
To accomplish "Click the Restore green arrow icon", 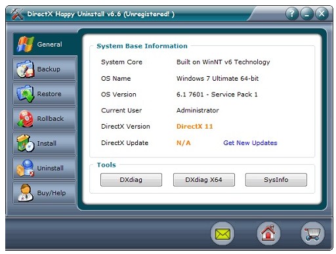I will click(x=26, y=94).
